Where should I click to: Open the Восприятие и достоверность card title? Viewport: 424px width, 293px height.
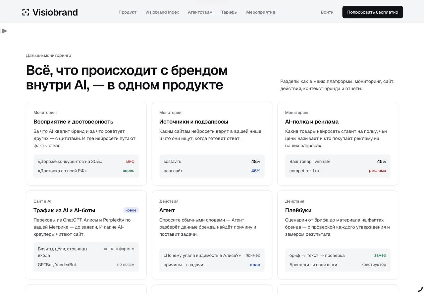coord(73,122)
